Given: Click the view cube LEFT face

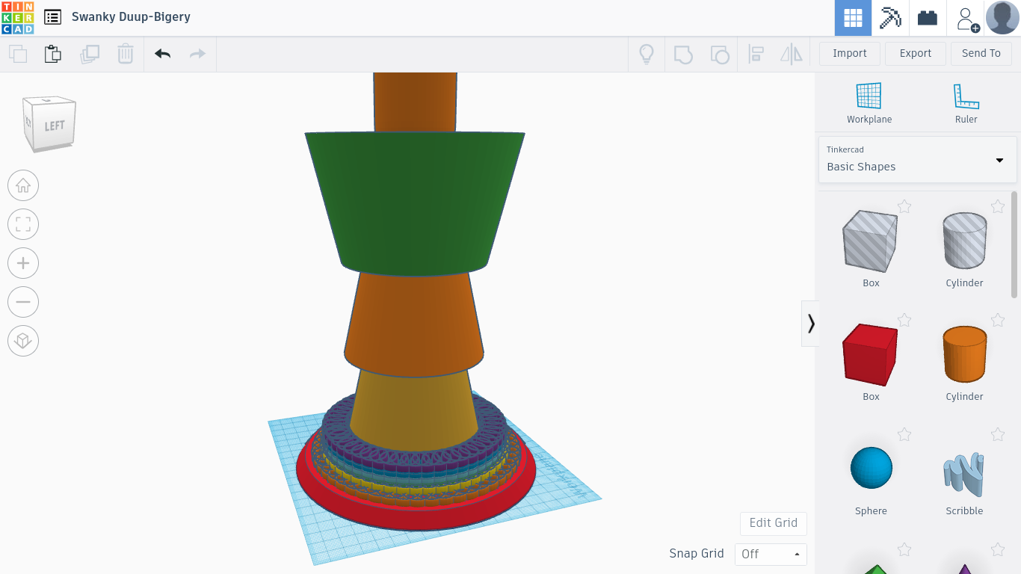Looking at the screenshot, I should coord(54,126).
